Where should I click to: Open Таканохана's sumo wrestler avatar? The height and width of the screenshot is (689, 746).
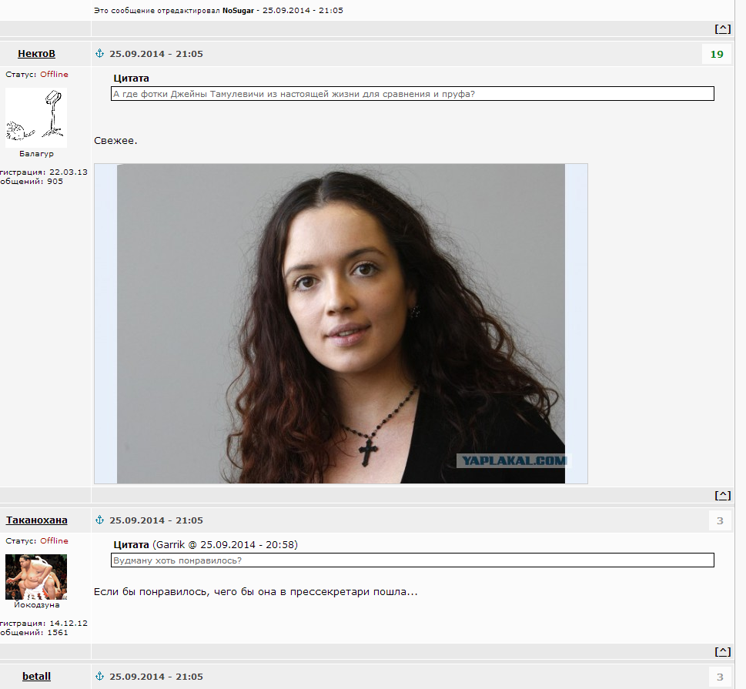[36, 577]
